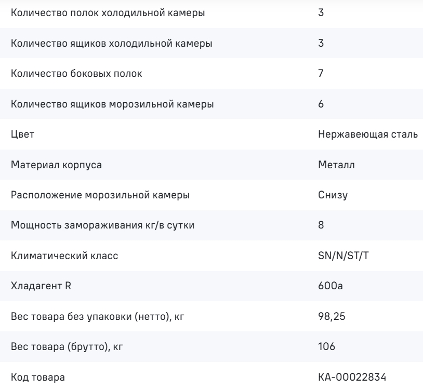Select the 'SN/N/ST/T' climate class value

point(343,255)
